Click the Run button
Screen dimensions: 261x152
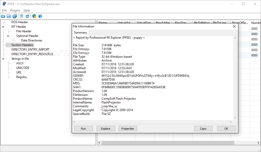(x=83, y=129)
